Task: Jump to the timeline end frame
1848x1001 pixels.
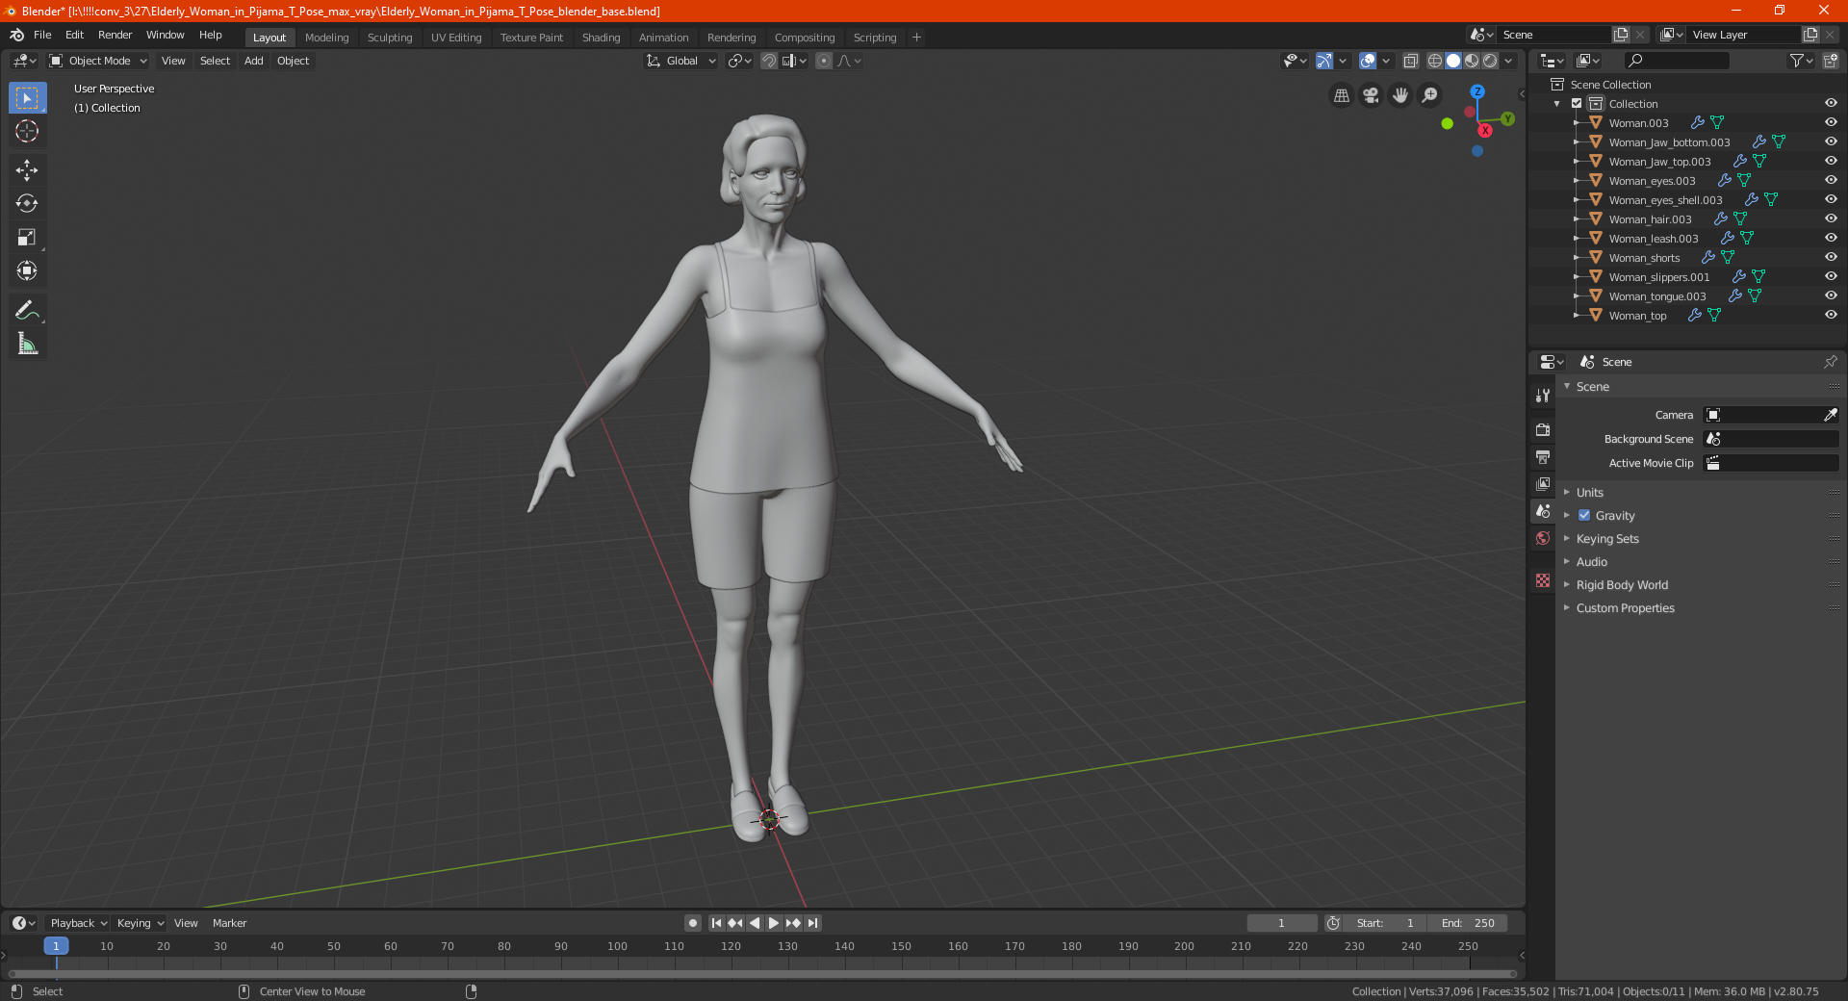Action: pos(812,923)
